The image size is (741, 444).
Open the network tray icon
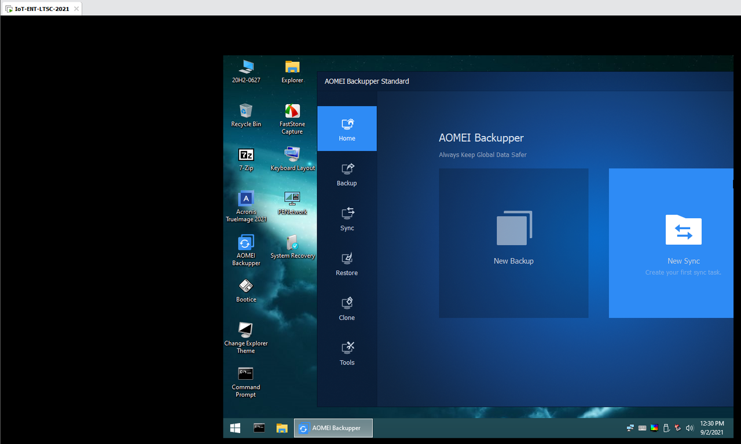630,428
